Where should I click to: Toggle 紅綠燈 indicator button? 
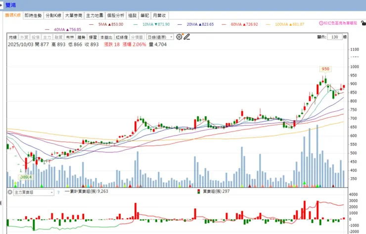tap(122, 37)
